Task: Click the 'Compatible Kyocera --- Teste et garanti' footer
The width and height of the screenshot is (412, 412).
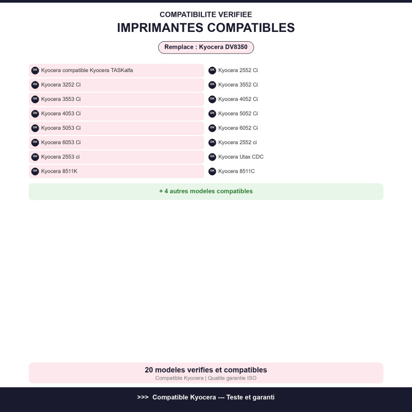Action: pyautogui.click(x=206, y=397)
